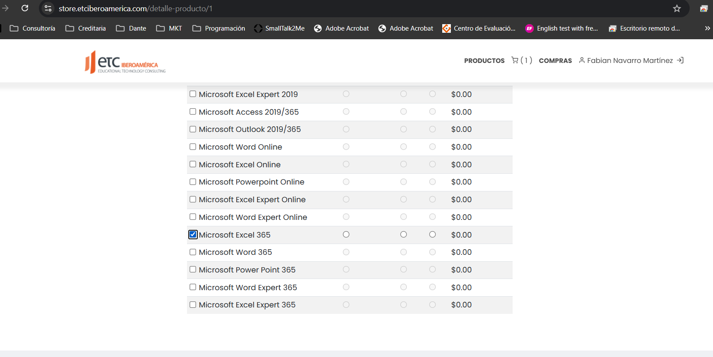713x357 pixels.
Task: Click Microsoft Word Online label
Action: pyautogui.click(x=241, y=147)
